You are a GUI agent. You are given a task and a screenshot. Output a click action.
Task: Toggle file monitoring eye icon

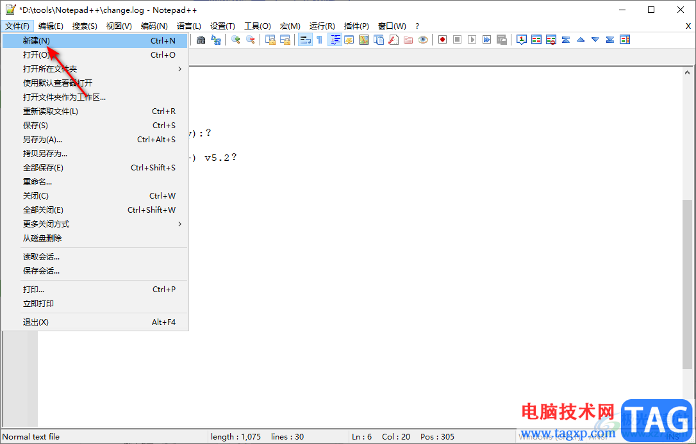pyautogui.click(x=423, y=40)
